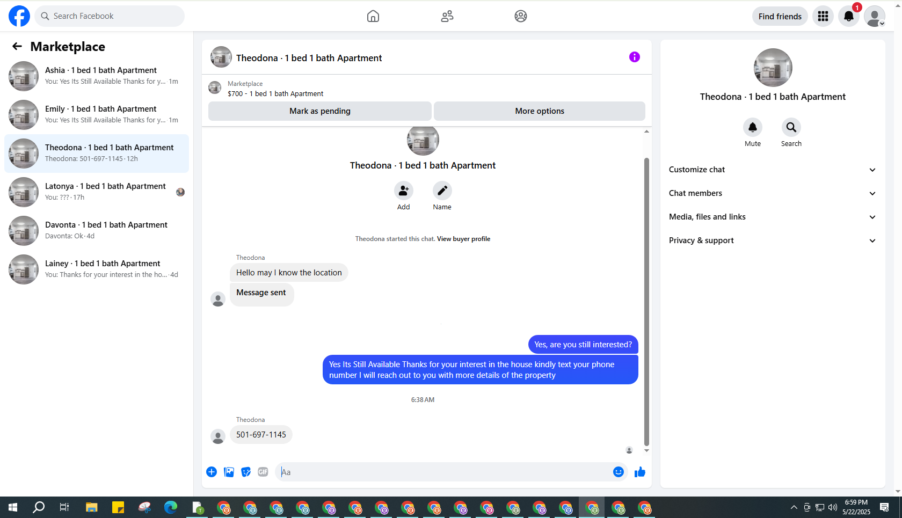Open the View buyer profile link

click(463, 239)
